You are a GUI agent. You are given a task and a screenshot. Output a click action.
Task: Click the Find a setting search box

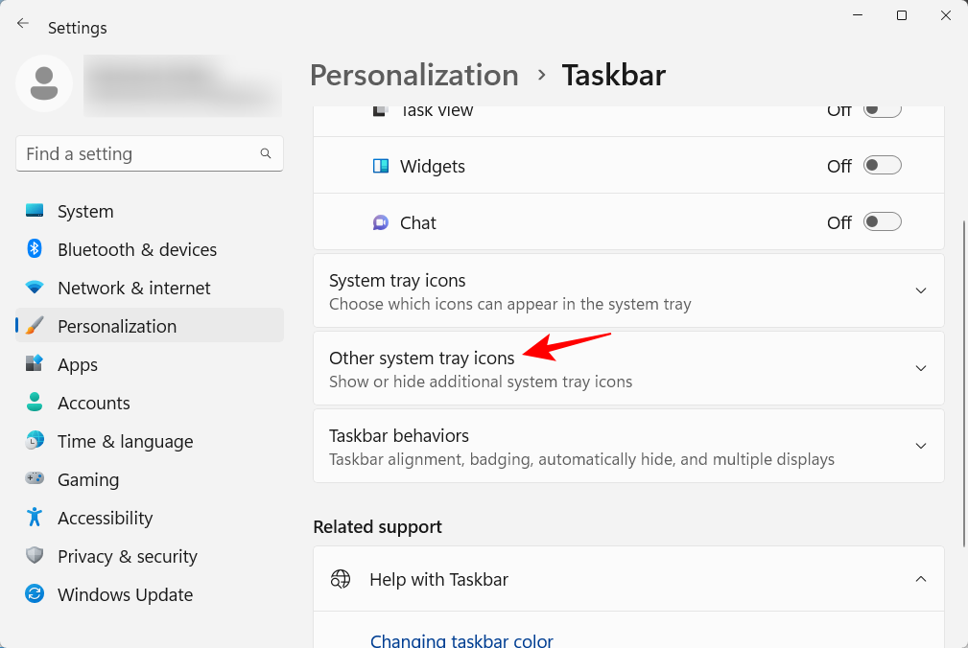[139, 153]
